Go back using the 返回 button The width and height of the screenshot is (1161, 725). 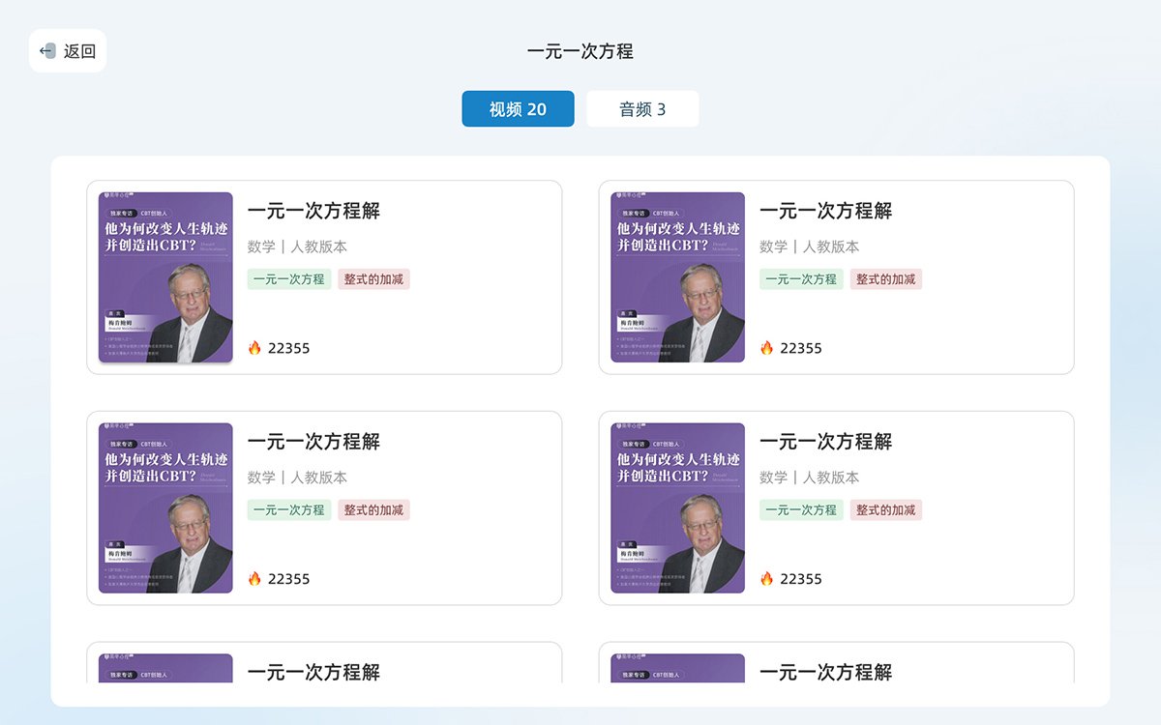point(68,51)
